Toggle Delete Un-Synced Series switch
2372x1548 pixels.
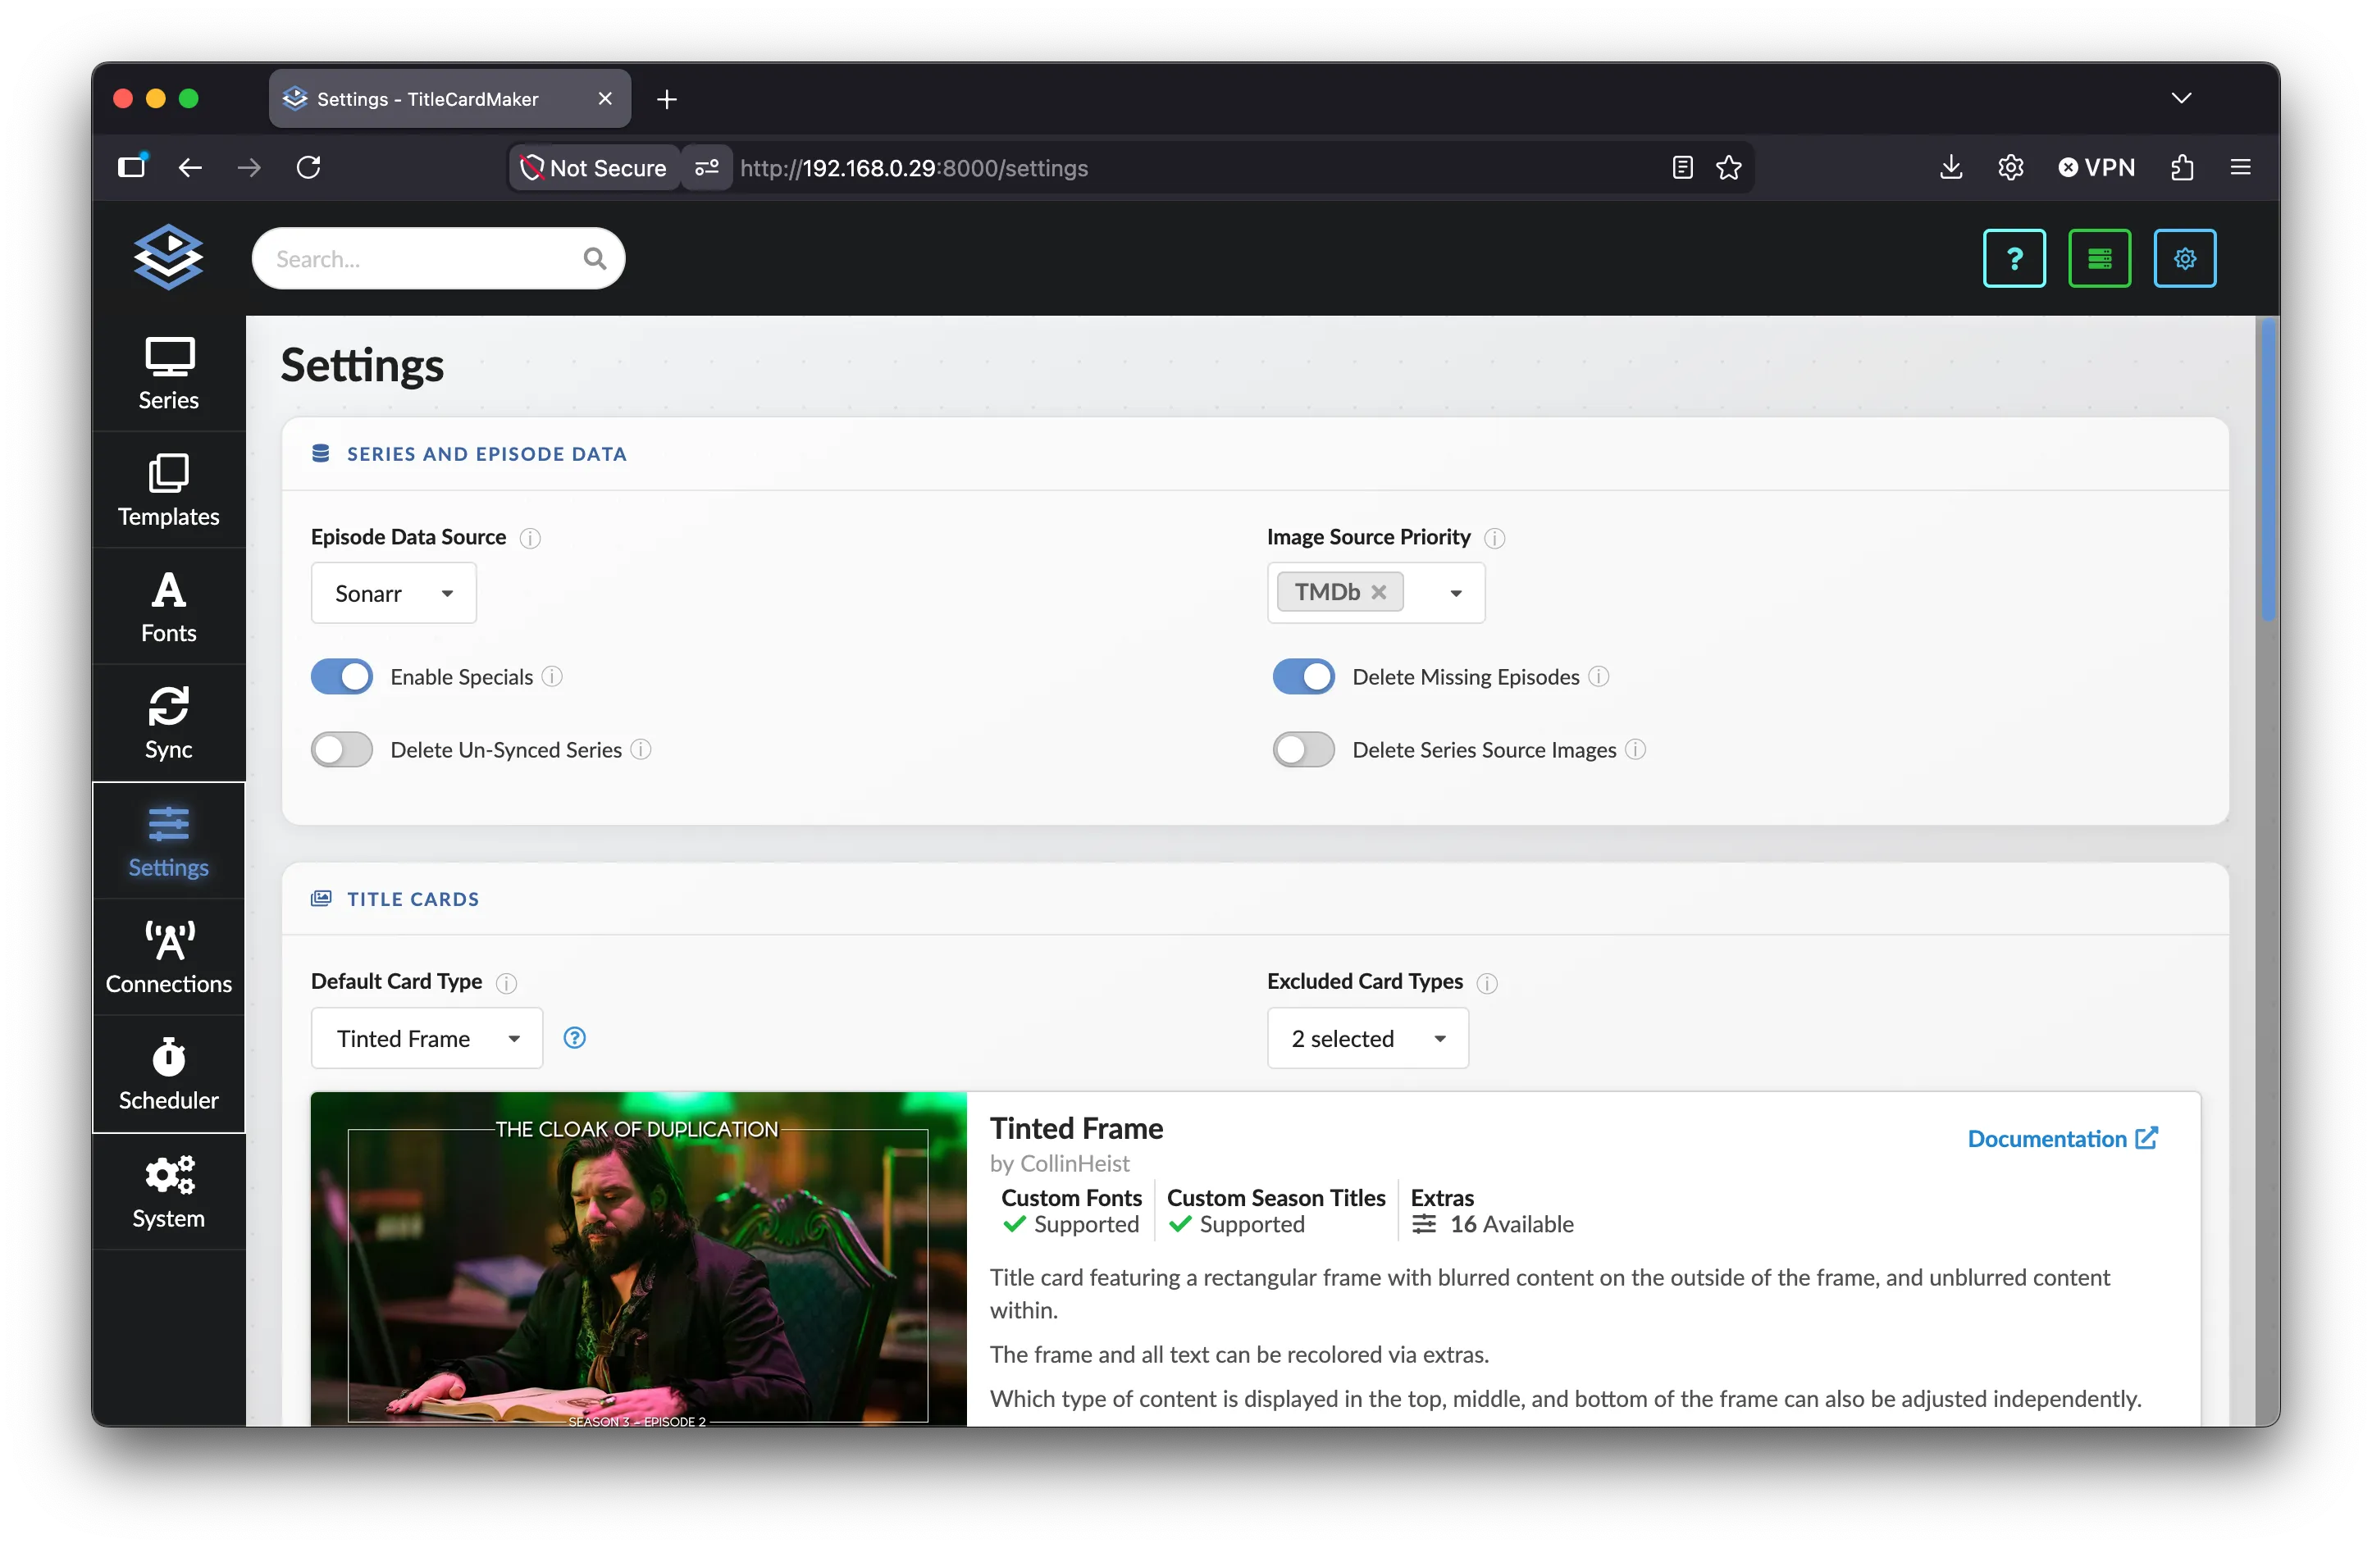point(342,749)
